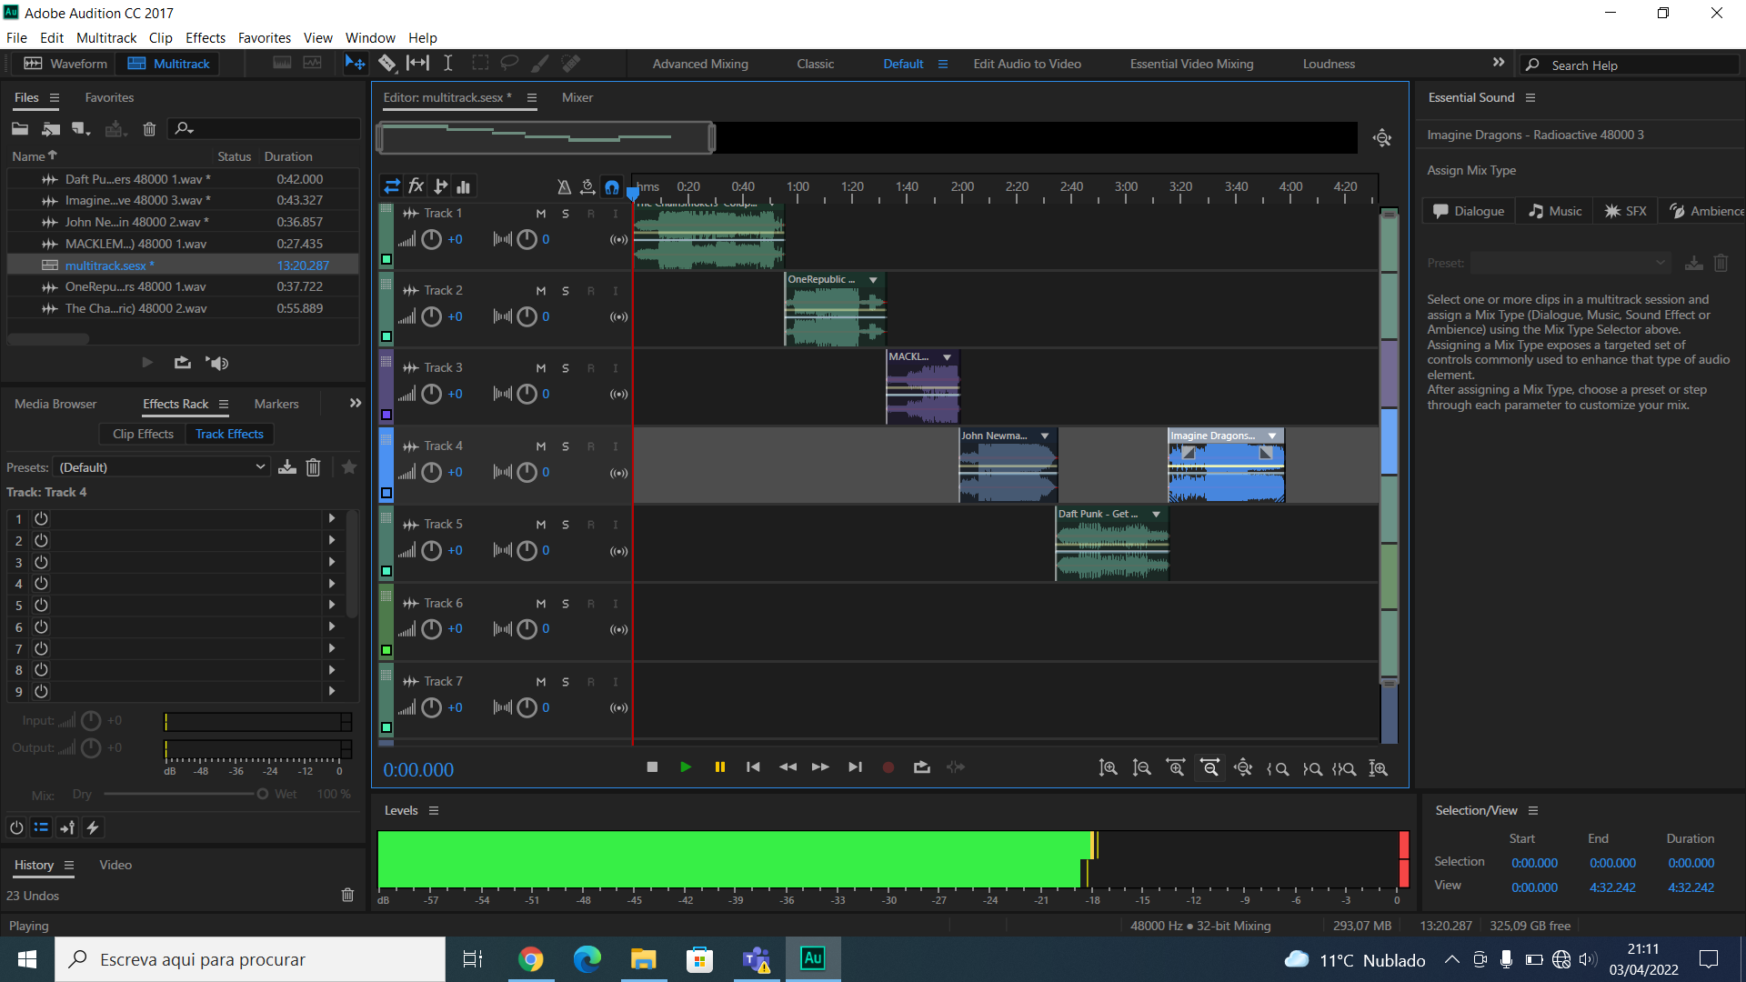Select the Time Selection tool
This screenshot has width=1746, height=982.
click(x=447, y=63)
